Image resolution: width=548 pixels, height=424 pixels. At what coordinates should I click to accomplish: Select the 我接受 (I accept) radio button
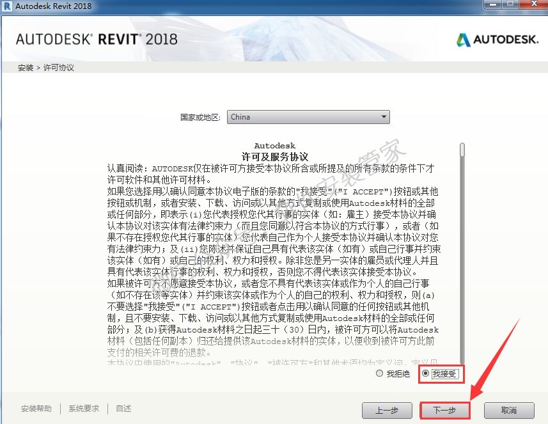tap(425, 373)
